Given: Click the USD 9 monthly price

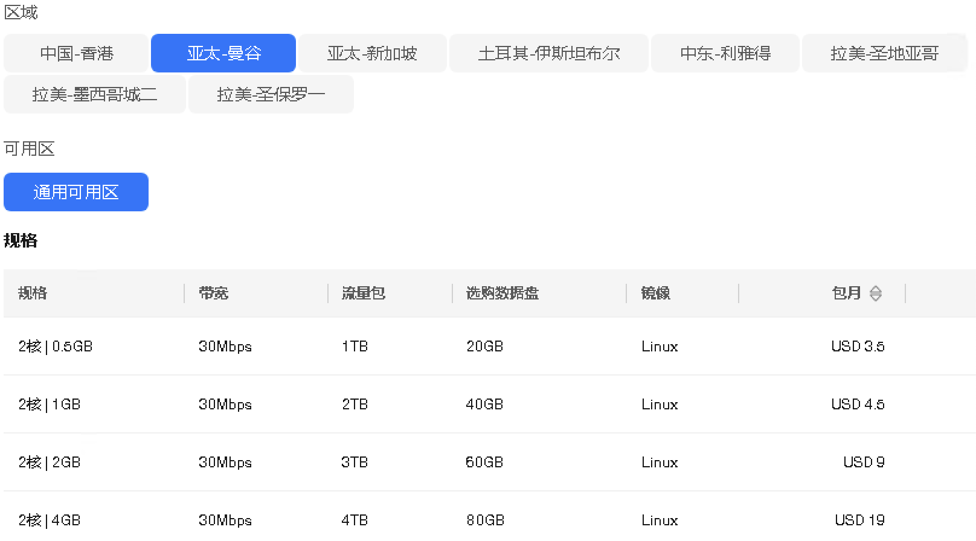Looking at the screenshot, I should tap(864, 463).
